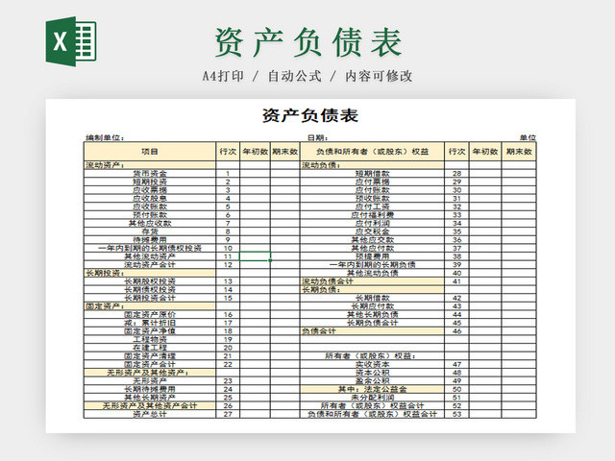
Task: Select the 预提费用 cell
Action: pyautogui.click(x=372, y=256)
